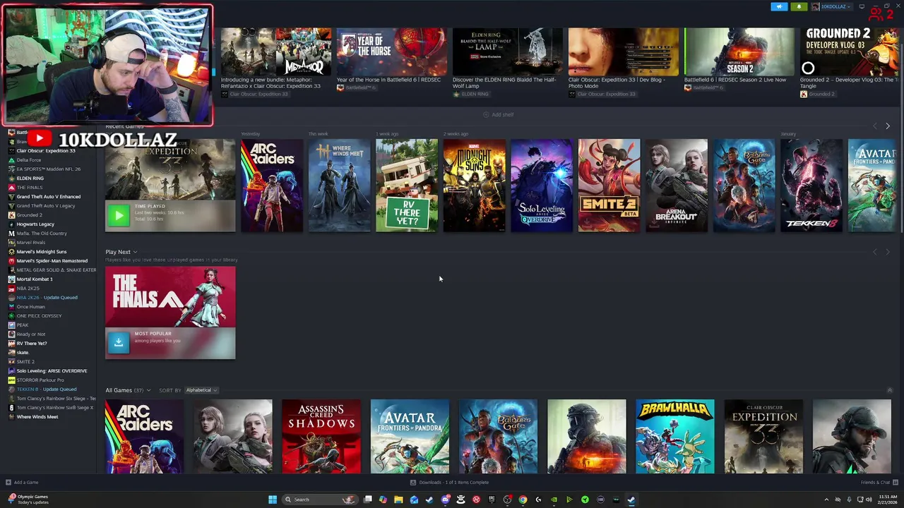This screenshot has width=904, height=508.
Task: Open SMITE 2 Beta recent cover
Action: point(609,186)
